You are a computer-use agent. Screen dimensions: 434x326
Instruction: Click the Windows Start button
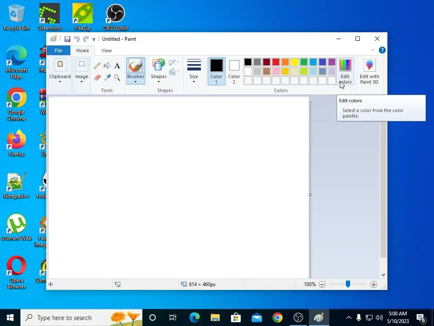10,318
